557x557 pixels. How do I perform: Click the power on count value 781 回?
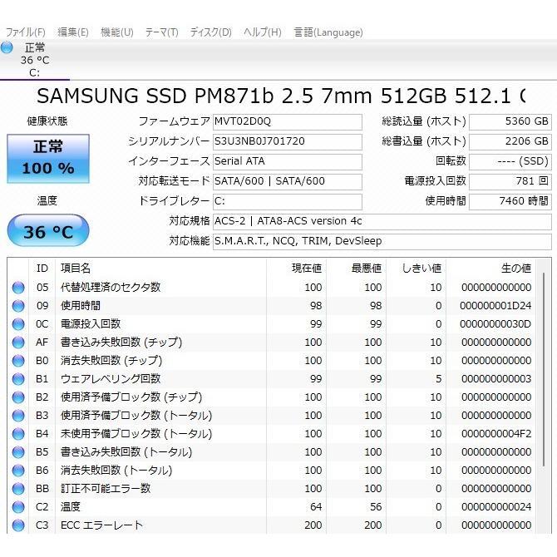point(510,181)
